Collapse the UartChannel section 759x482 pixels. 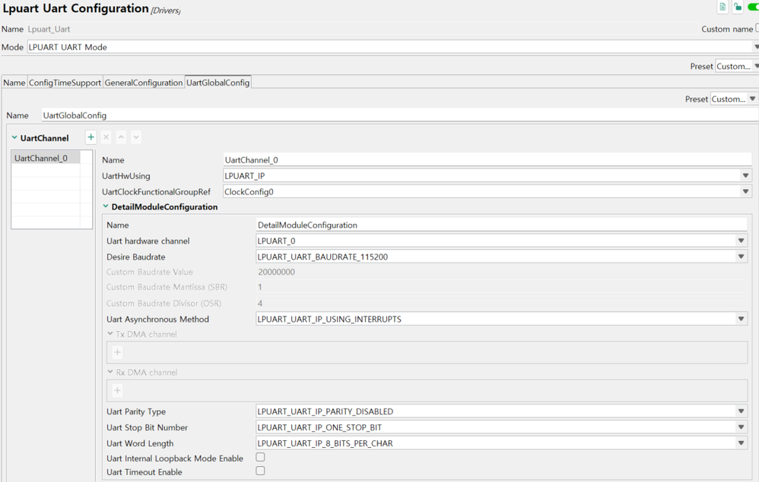point(14,138)
